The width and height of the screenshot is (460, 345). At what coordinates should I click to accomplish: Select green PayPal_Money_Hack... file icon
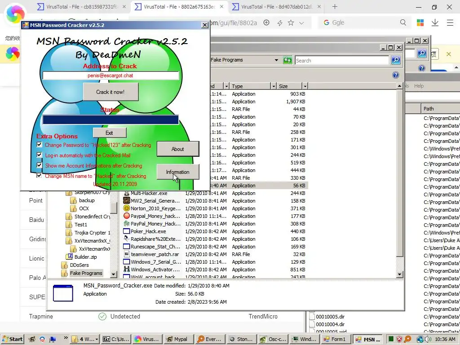(x=126, y=224)
